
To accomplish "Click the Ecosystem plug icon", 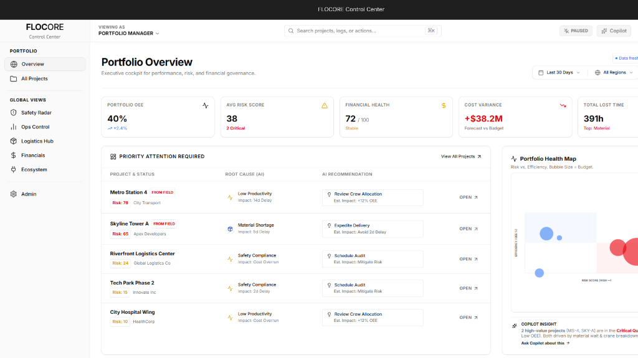I will tap(14, 169).
